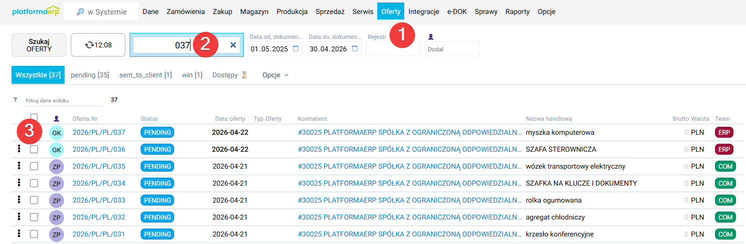
Task: Switch to Wszystkie [37] tab
Action: tap(38, 75)
